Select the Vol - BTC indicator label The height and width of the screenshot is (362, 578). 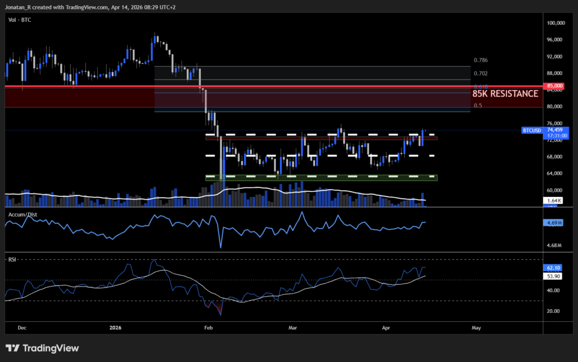tap(19, 20)
